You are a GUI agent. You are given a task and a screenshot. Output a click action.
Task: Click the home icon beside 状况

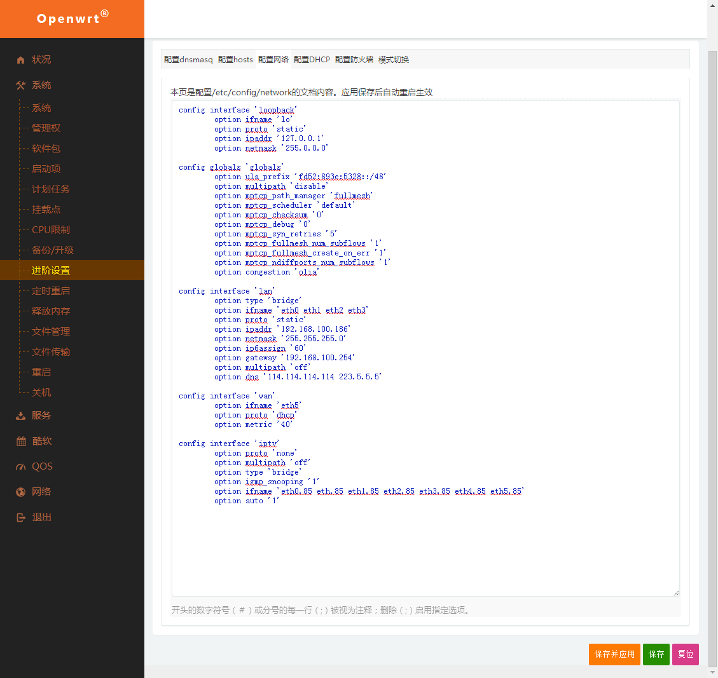[21, 60]
